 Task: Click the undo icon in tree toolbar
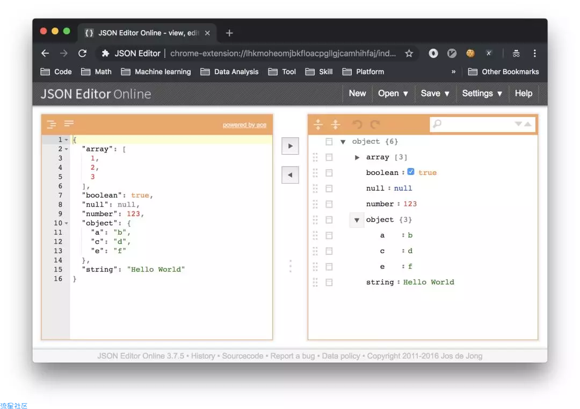357,124
